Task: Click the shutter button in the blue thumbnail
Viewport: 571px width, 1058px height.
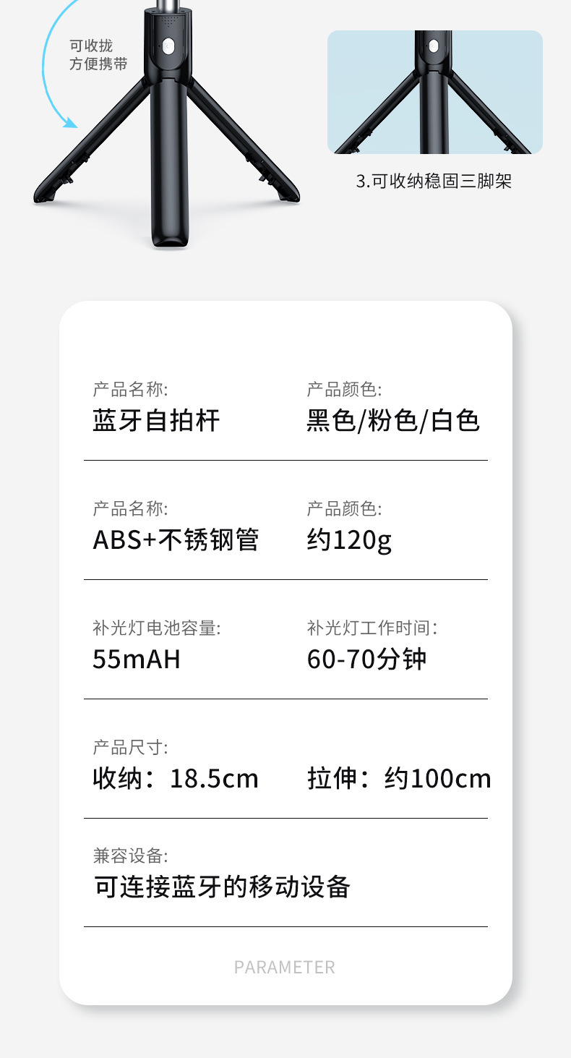Action: pos(434,47)
